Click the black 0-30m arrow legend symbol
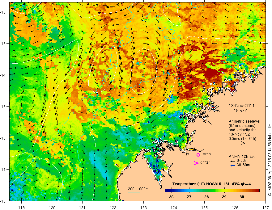 [233, 161]
